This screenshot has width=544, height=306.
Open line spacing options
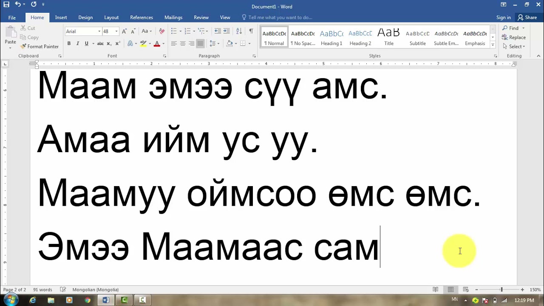coord(215,43)
